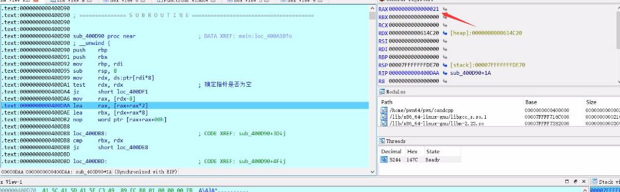The height and width of the screenshot is (192, 620).
Task: Follow the [stack]:00007FFFFFFFDE70 reference
Action: [x=488, y=65]
